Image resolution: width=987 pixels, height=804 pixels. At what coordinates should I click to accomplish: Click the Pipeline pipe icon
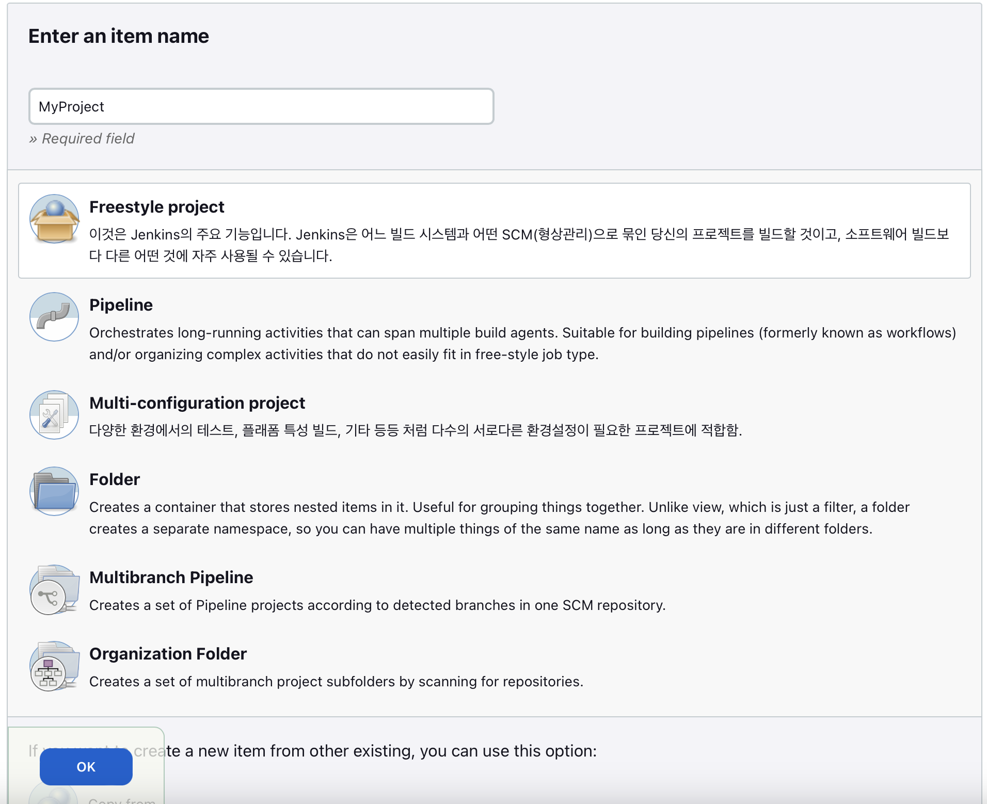(54, 317)
